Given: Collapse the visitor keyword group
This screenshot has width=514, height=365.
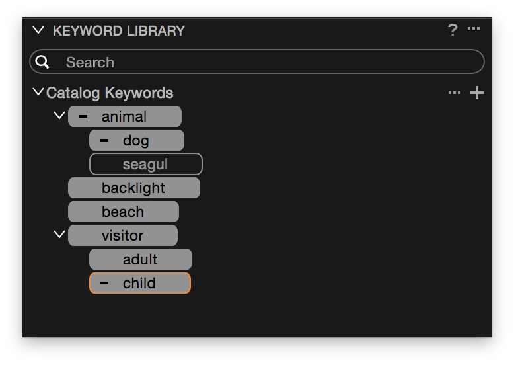Looking at the screenshot, I should [x=59, y=235].
